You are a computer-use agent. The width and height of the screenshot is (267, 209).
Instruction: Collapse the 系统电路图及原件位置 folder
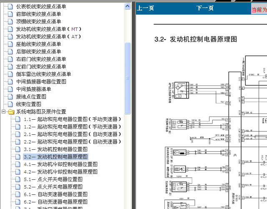pyautogui.click(x=3, y=112)
